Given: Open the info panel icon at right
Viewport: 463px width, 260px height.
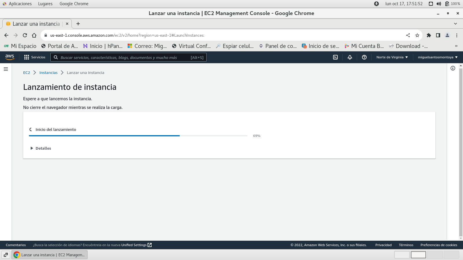Looking at the screenshot, I should click(x=453, y=68).
